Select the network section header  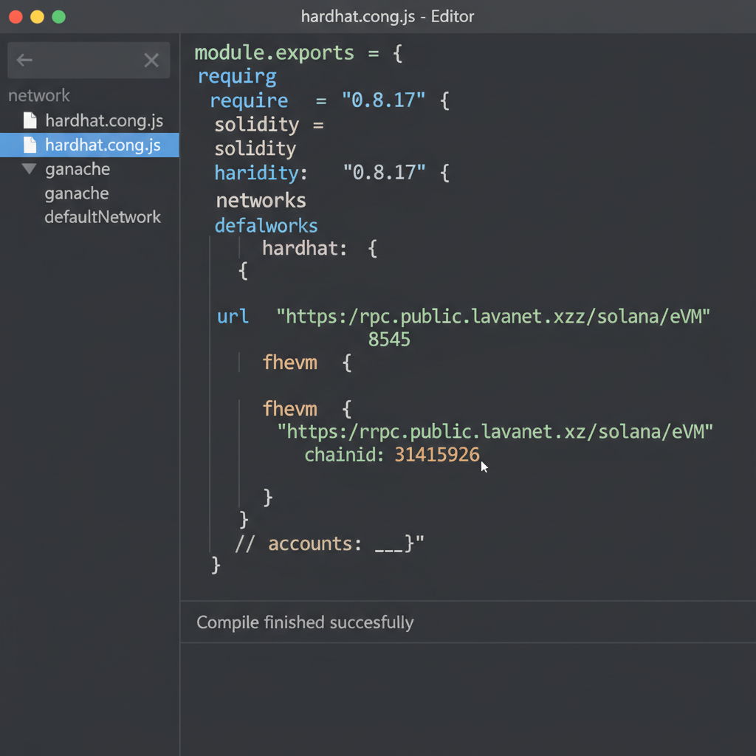tap(39, 95)
